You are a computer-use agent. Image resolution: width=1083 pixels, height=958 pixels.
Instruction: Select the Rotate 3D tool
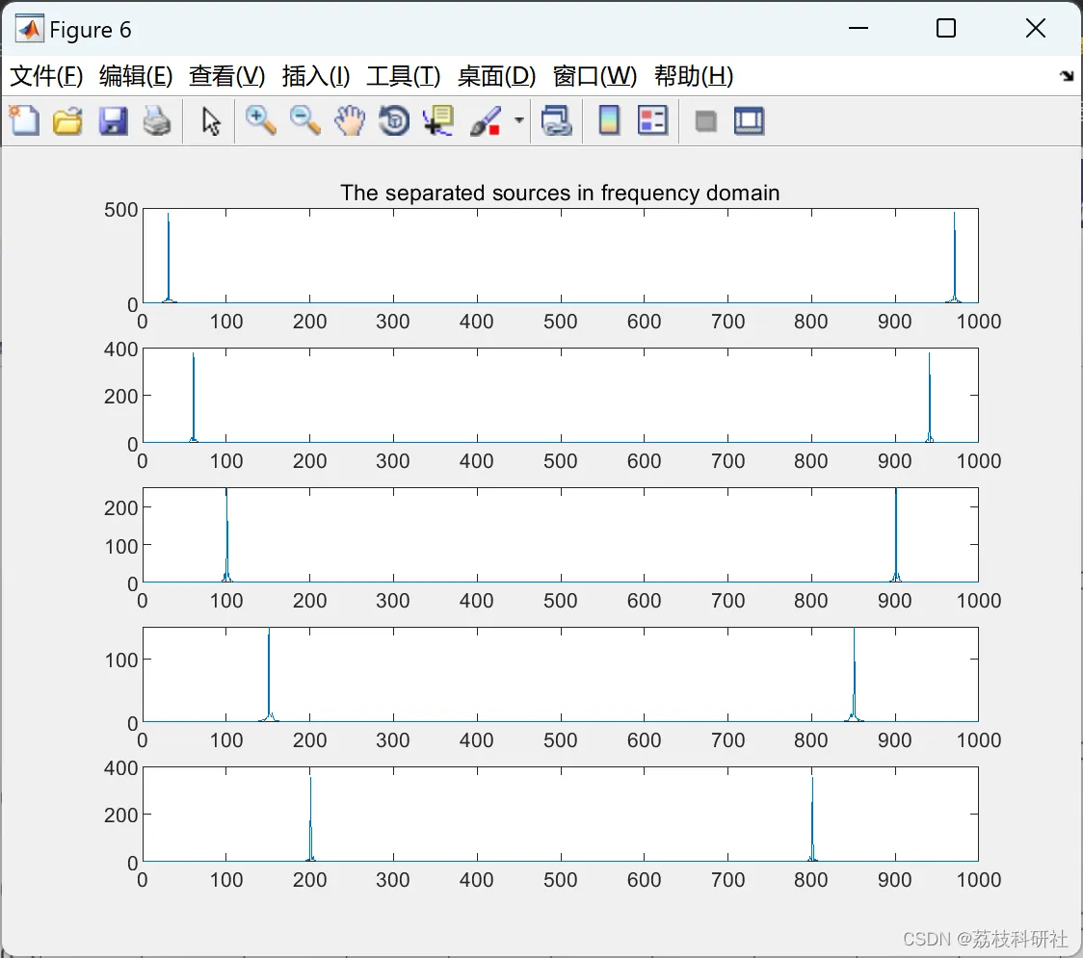(x=394, y=120)
